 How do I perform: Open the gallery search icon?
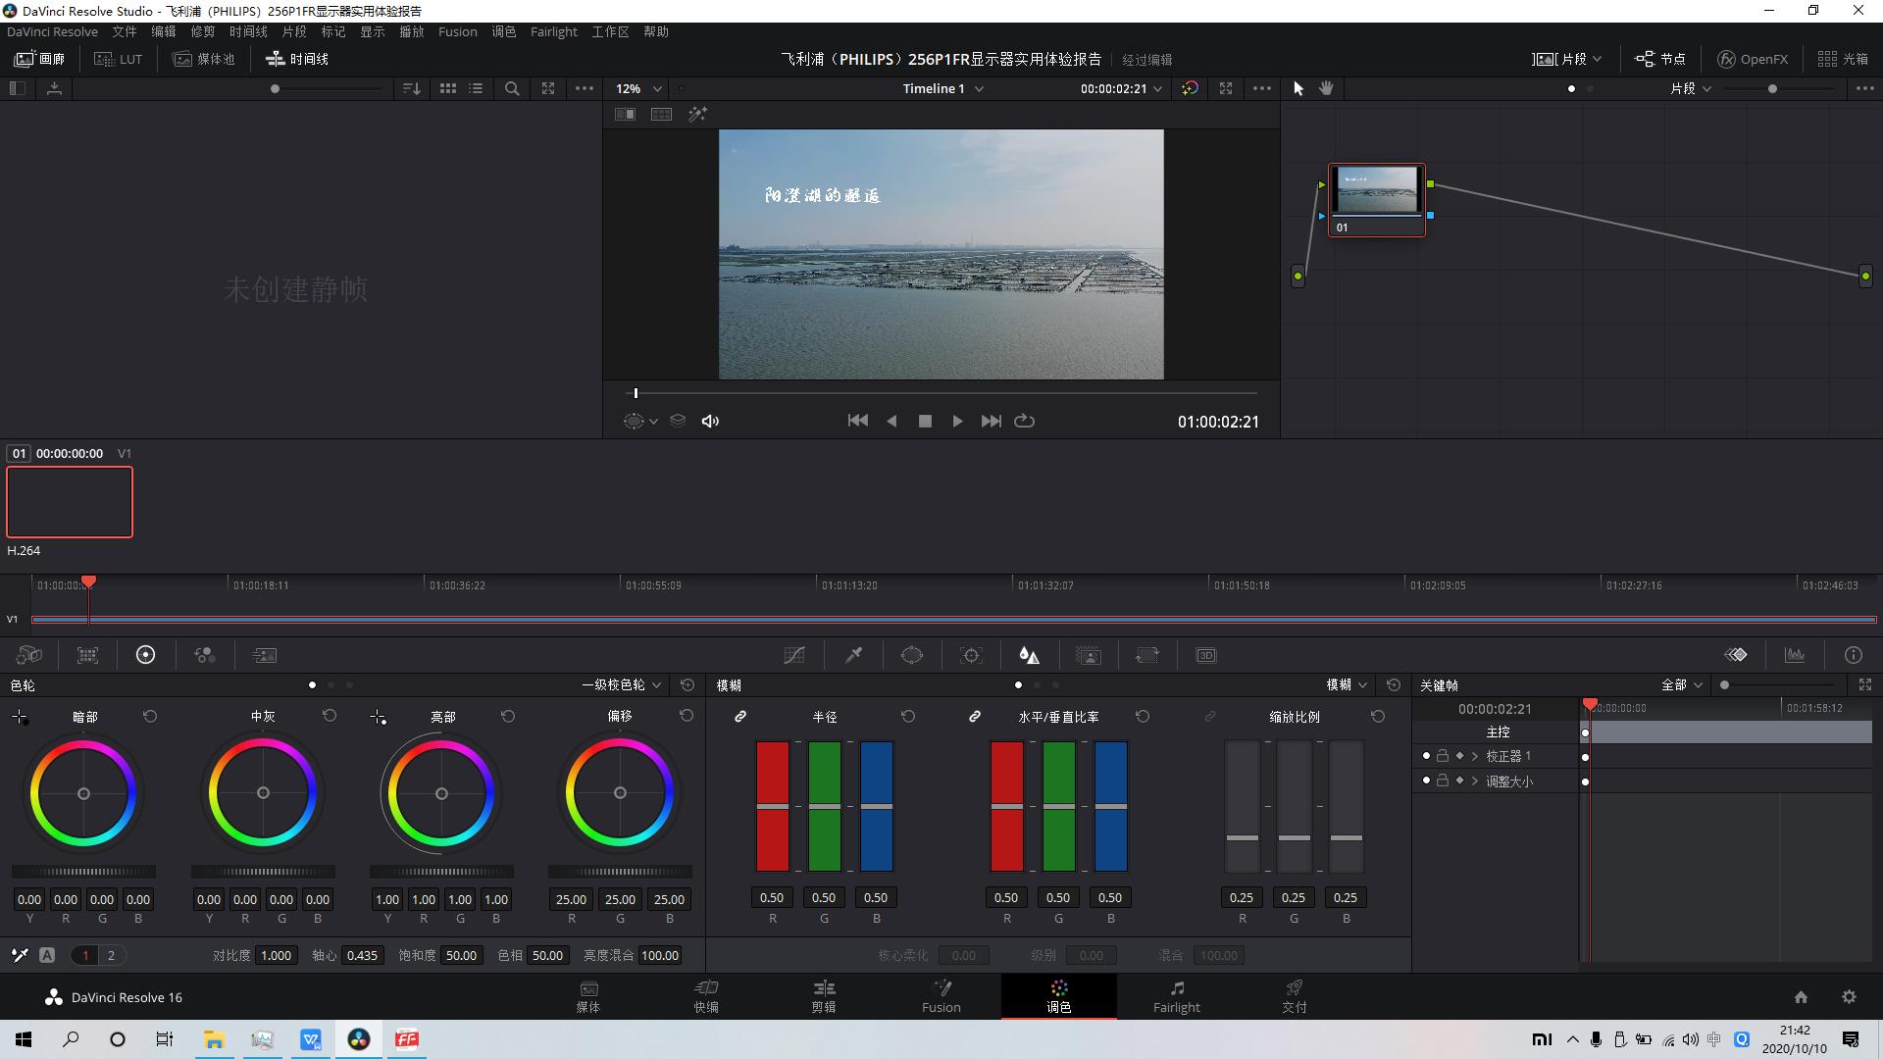(x=511, y=88)
